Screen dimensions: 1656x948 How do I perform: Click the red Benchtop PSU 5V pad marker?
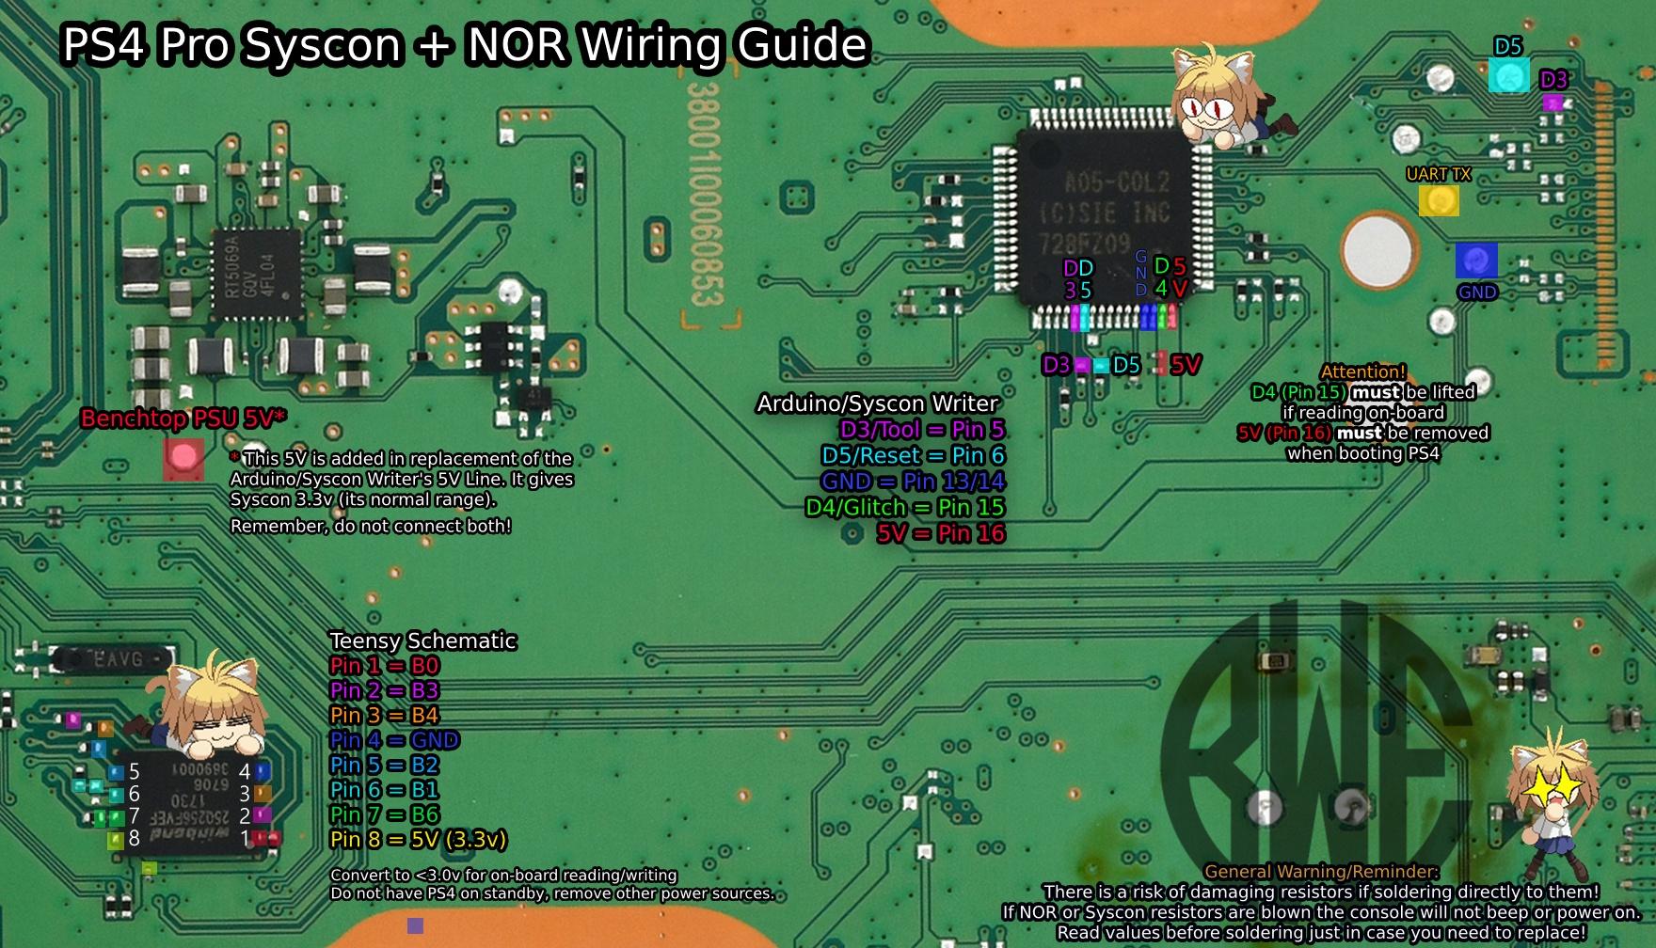tap(183, 458)
